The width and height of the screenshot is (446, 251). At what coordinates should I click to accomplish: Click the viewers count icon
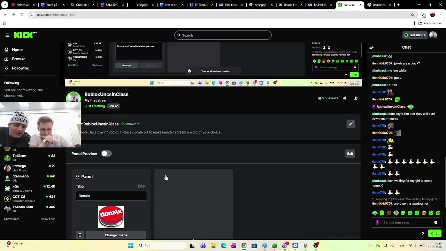point(319,98)
